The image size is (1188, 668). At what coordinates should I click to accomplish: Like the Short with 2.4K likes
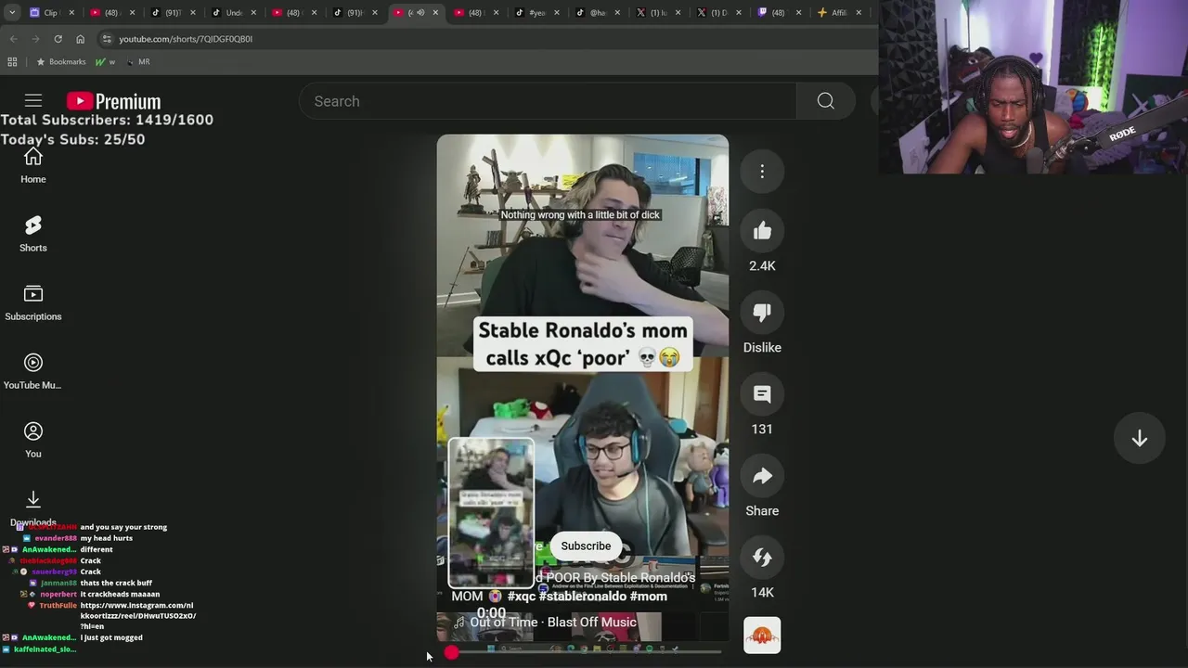762,231
